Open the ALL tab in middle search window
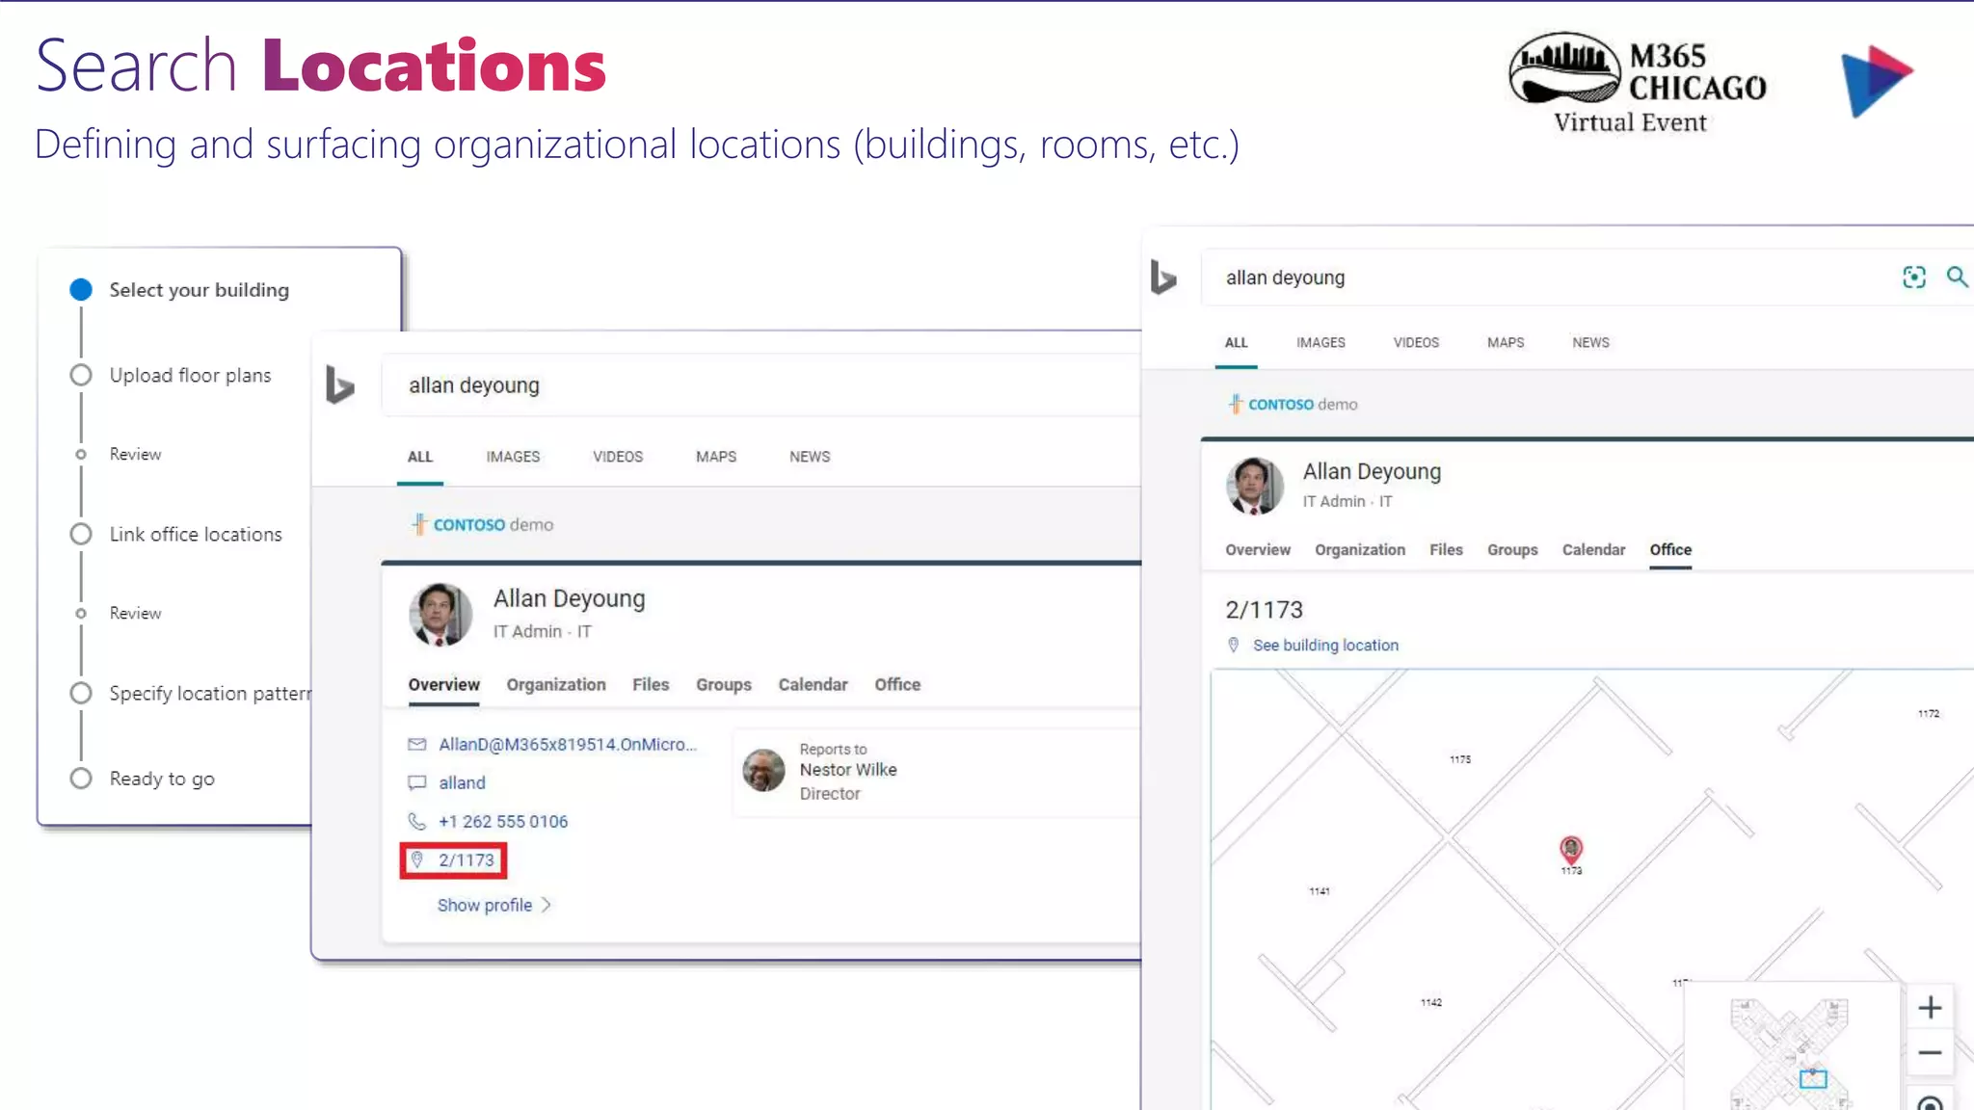Image resolution: width=1974 pixels, height=1110 pixels. pyautogui.click(x=420, y=457)
